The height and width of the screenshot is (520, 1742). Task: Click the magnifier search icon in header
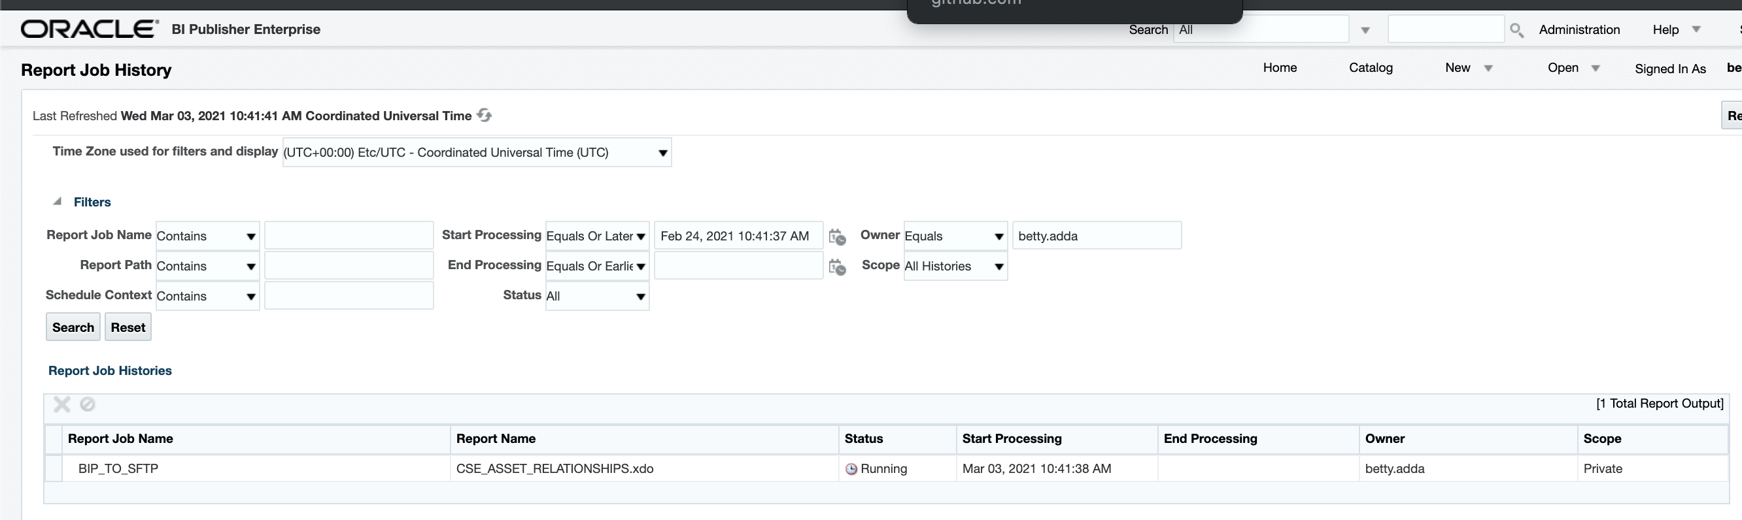point(1516,31)
